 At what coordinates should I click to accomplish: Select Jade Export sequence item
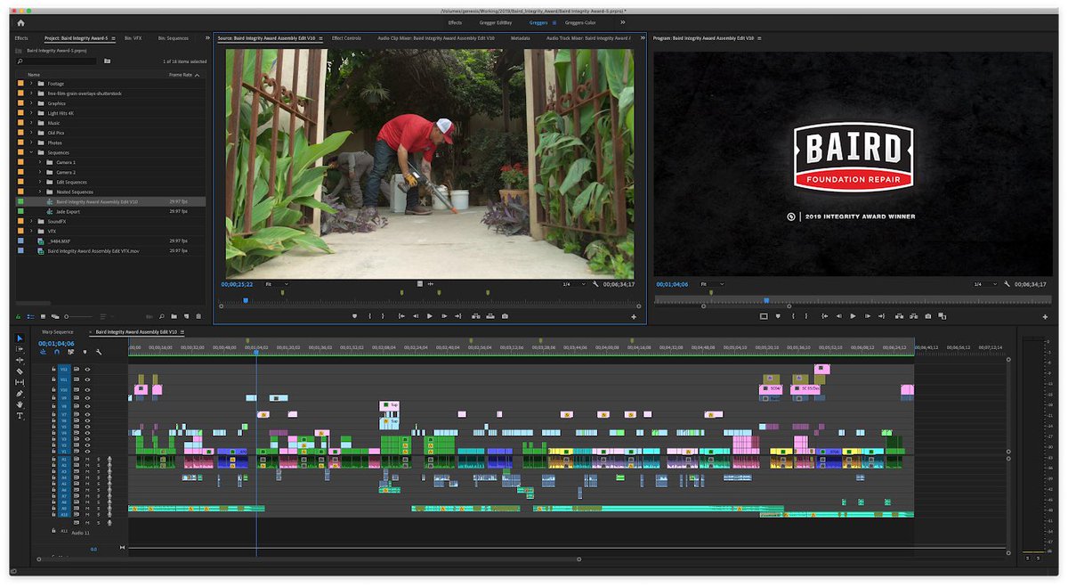click(69, 212)
